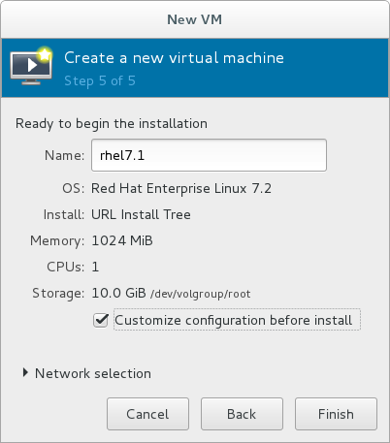Click the URL Install Tree value
This screenshot has width=390, height=443.
pos(141,214)
